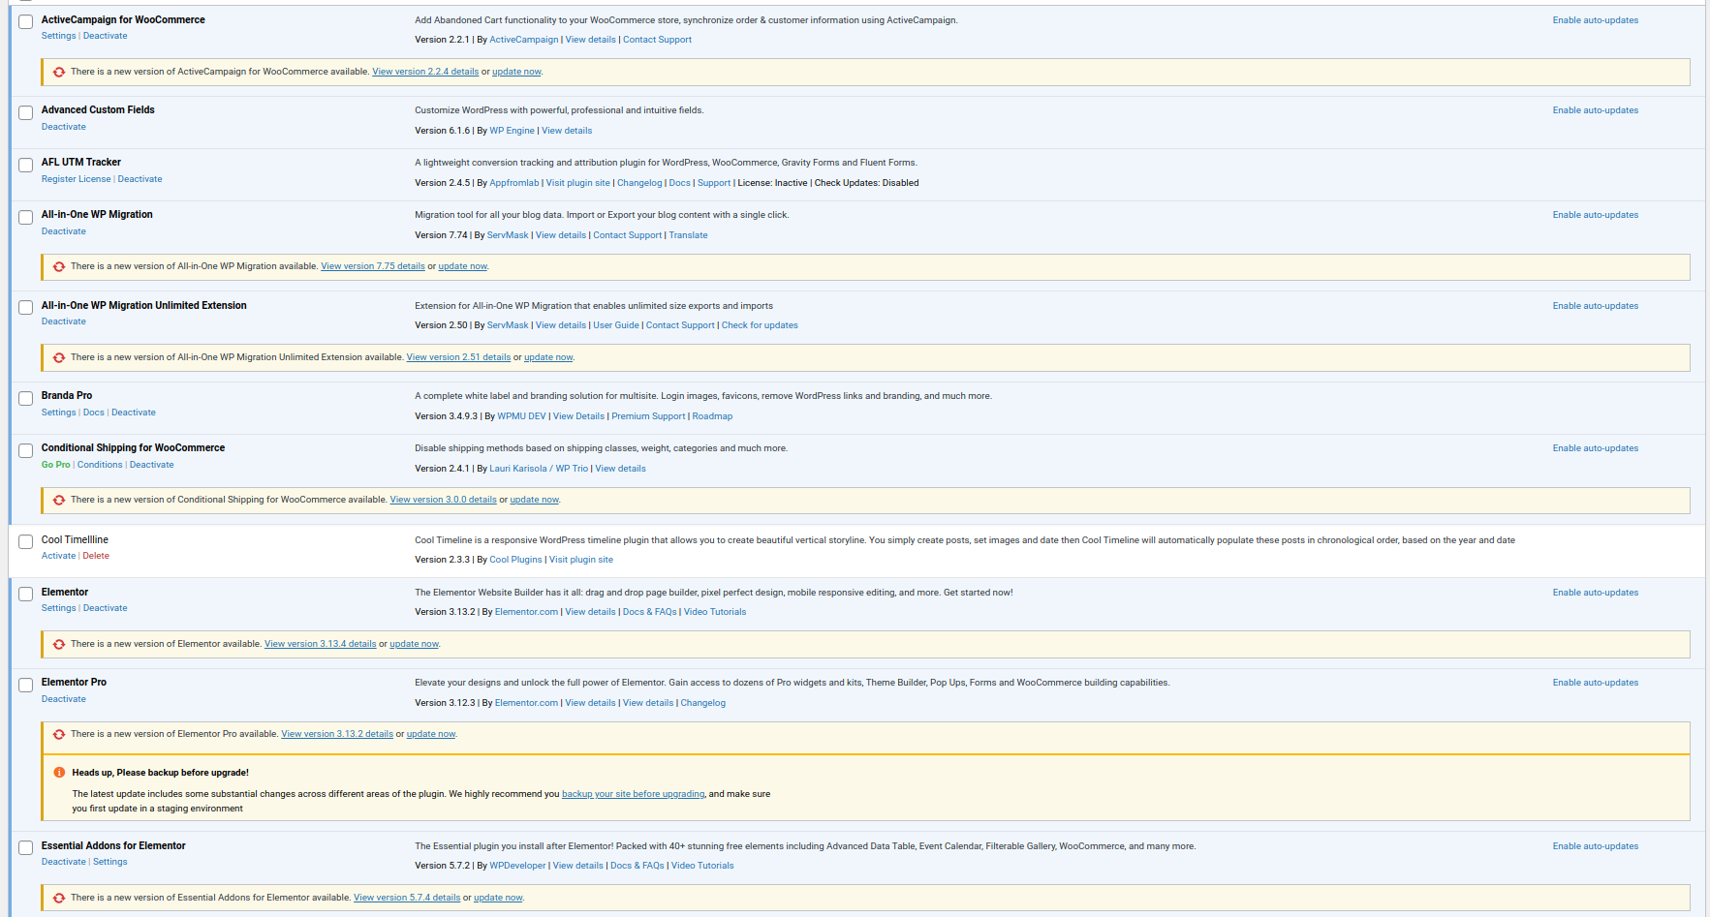Screen dimensions: 1710x917
Task: Select the Advanced Custom Fields checkbox
Action: (x=26, y=113)
